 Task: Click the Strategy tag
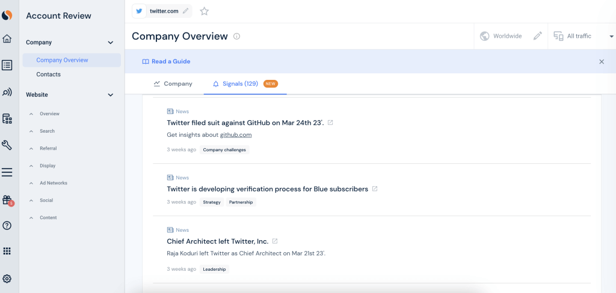point(212,202)
